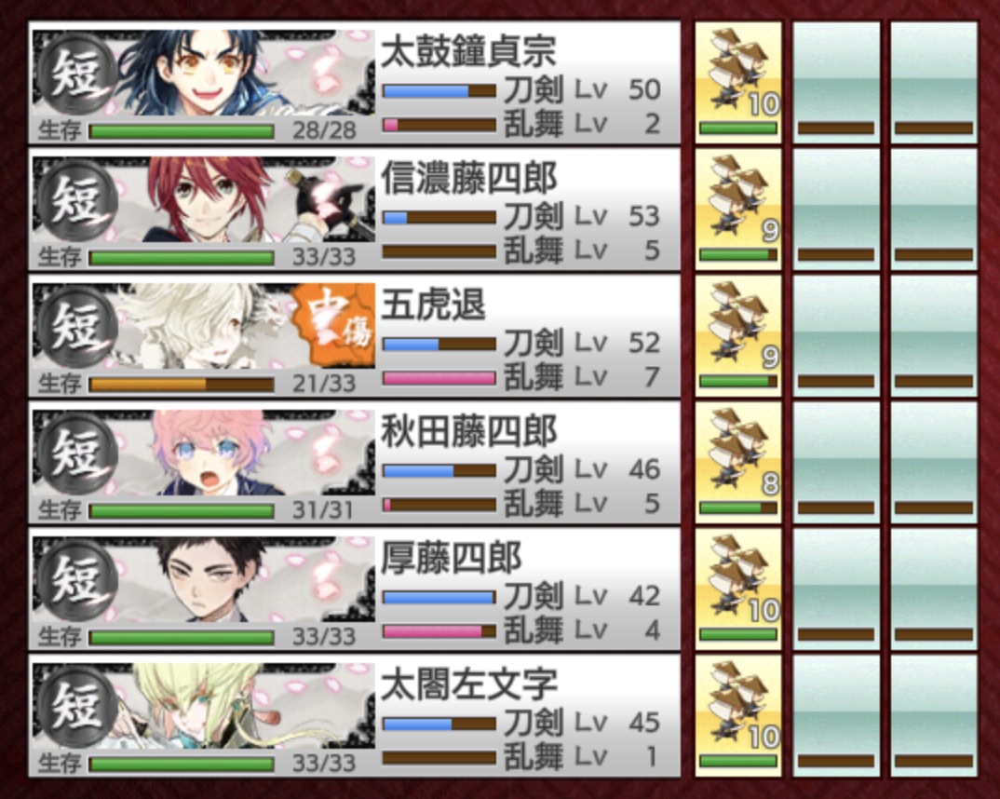Image resolution: width=1000 pixels, height=799 pixels.
Task: Click the 短 badge on 太閤左文字
Action: (x=76, y=706)
